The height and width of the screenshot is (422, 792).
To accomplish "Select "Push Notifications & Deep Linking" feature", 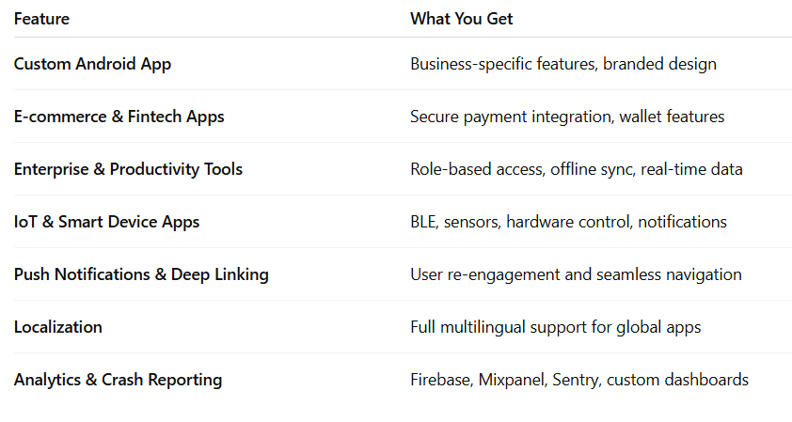I will coord(141,274).
